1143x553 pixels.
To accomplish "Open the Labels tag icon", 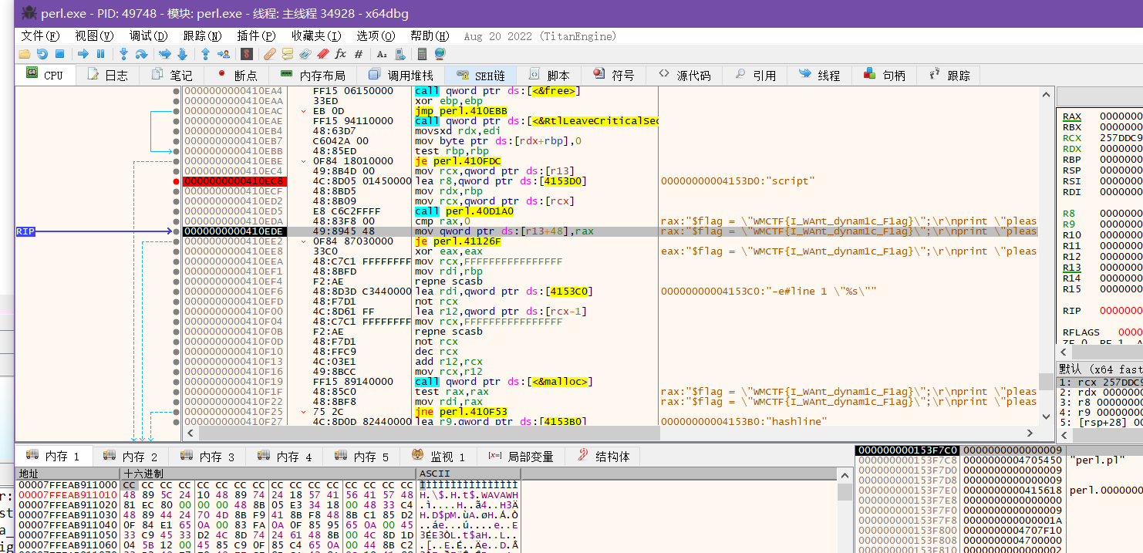I will (x=305, y=54).
